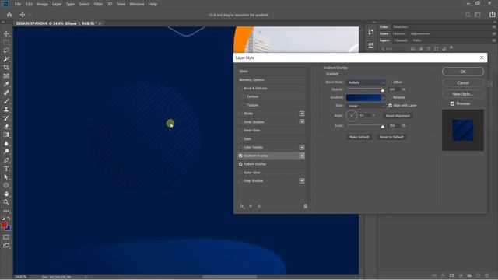Click the Home icon in options bar
Viewport: 498px width, 280px height.
click(x=9, y=15)
